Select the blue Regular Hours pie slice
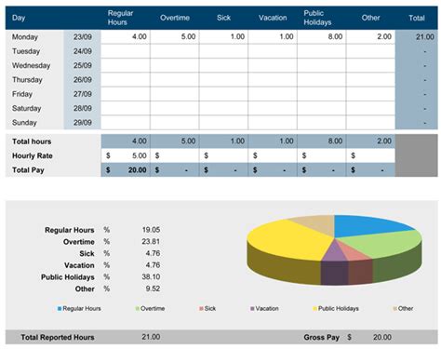Screen dimensions: 441x349 click(x=366, y=225)
